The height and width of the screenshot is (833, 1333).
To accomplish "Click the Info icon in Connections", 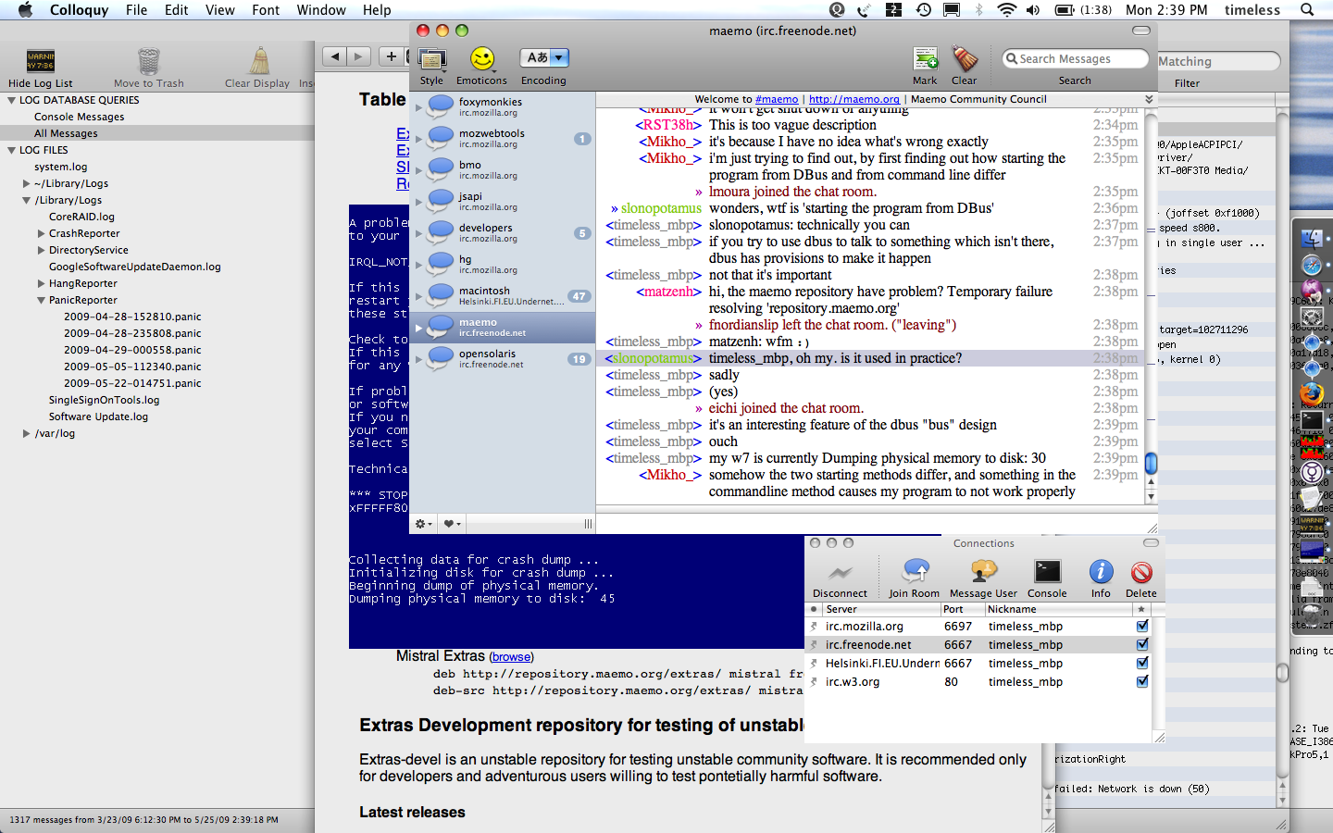I will (x=1101, y=572).
